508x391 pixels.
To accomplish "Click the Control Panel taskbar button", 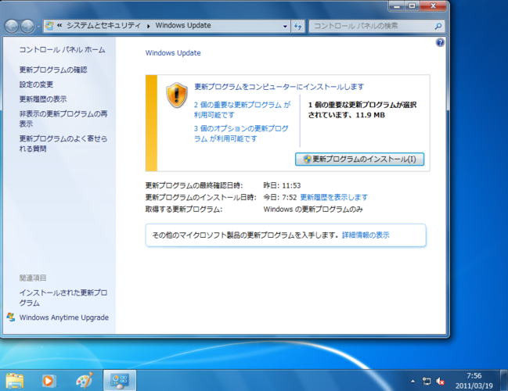I will tap(120, 381).
